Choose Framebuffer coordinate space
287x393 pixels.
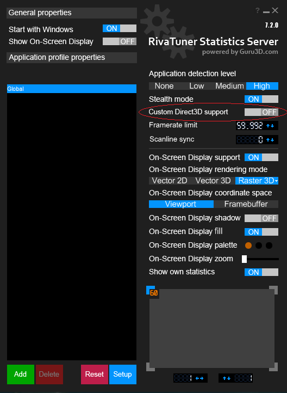point(246,204)
